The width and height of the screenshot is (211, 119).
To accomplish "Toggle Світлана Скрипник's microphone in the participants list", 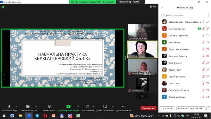I will click(x=203, y=36).
